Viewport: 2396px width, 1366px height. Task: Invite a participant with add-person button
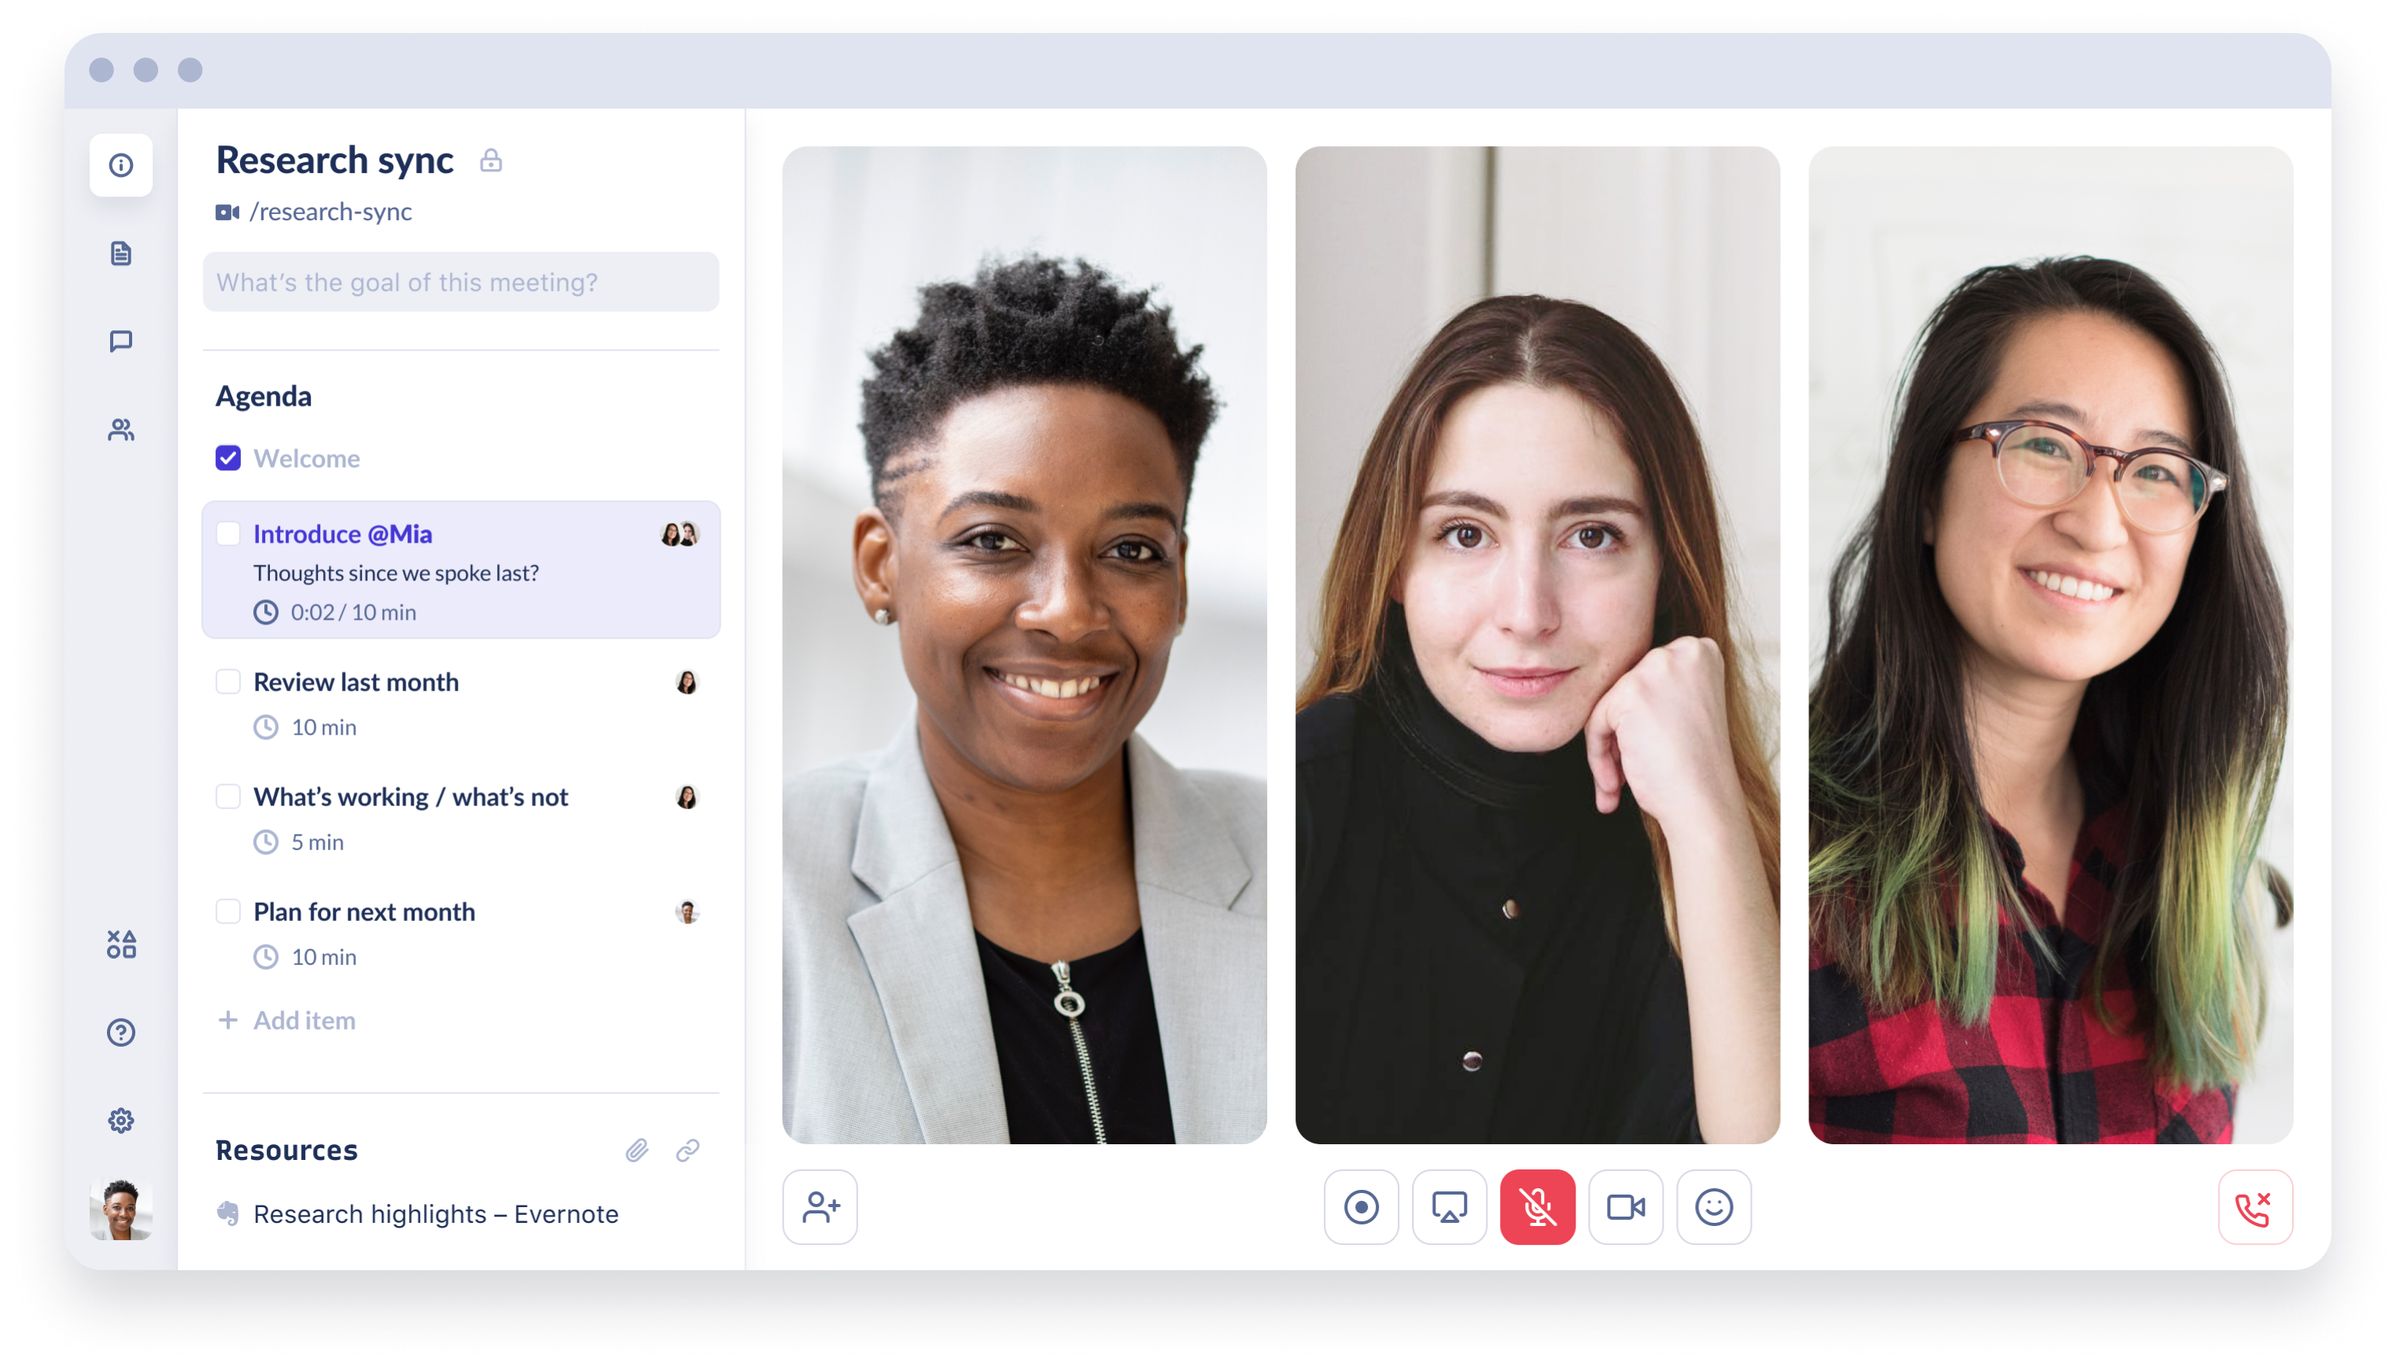[x=820, y=1206]
